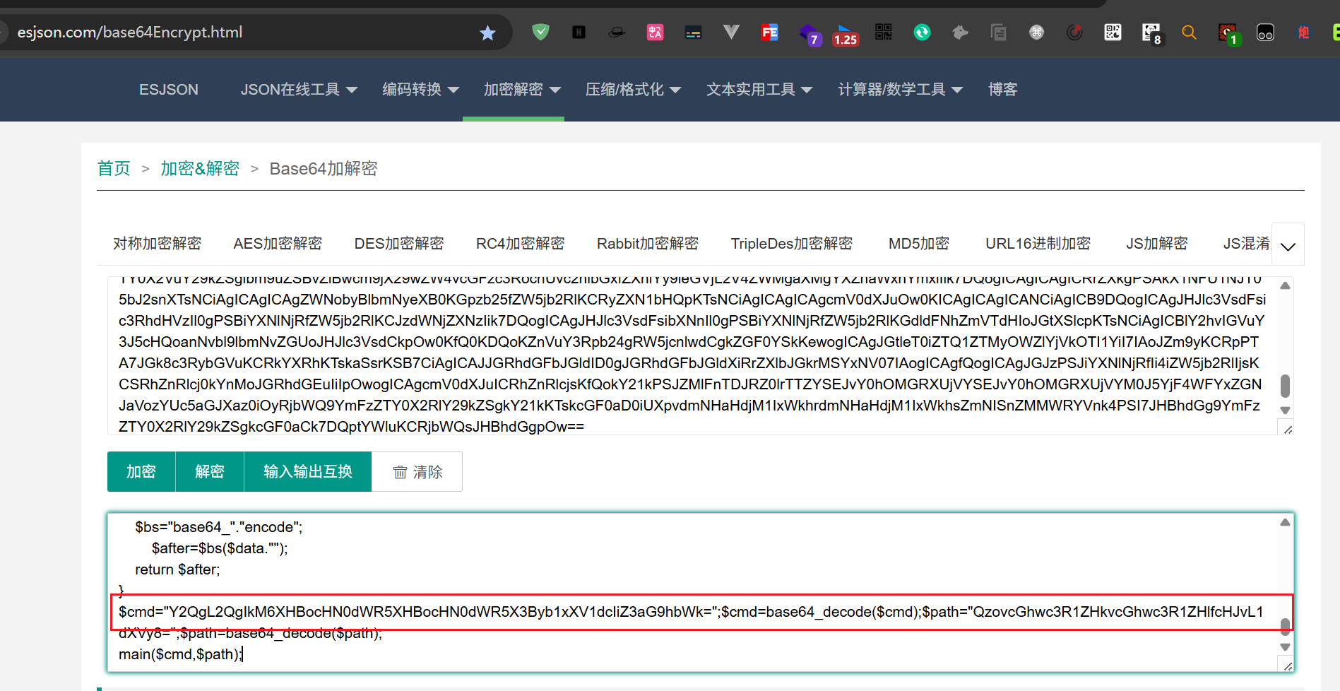Open the pink translation extension
The image size is (1340, 691).
(x=655, y=32)
